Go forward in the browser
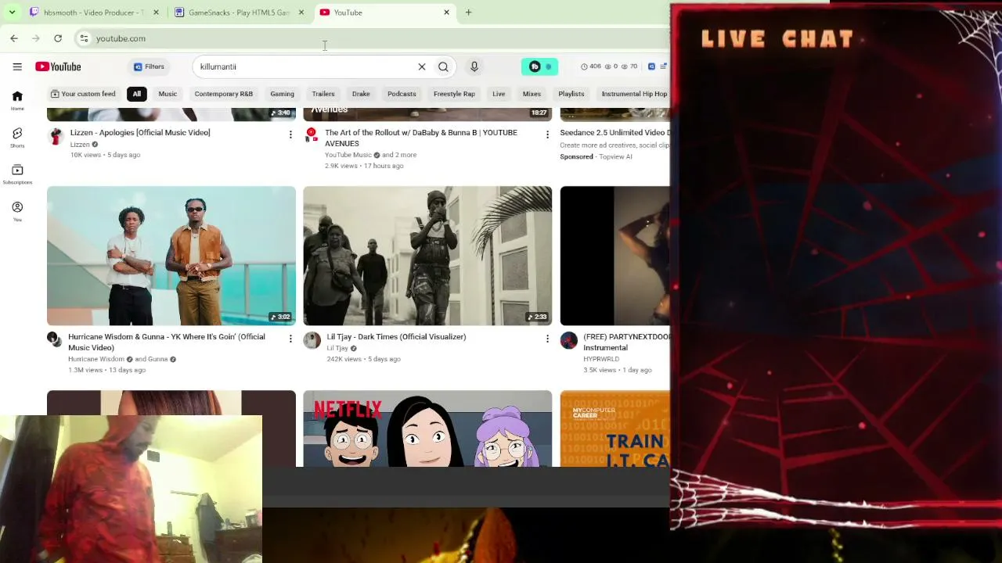Viewport: 1002px width, 563px height. (x=36, y=38)
